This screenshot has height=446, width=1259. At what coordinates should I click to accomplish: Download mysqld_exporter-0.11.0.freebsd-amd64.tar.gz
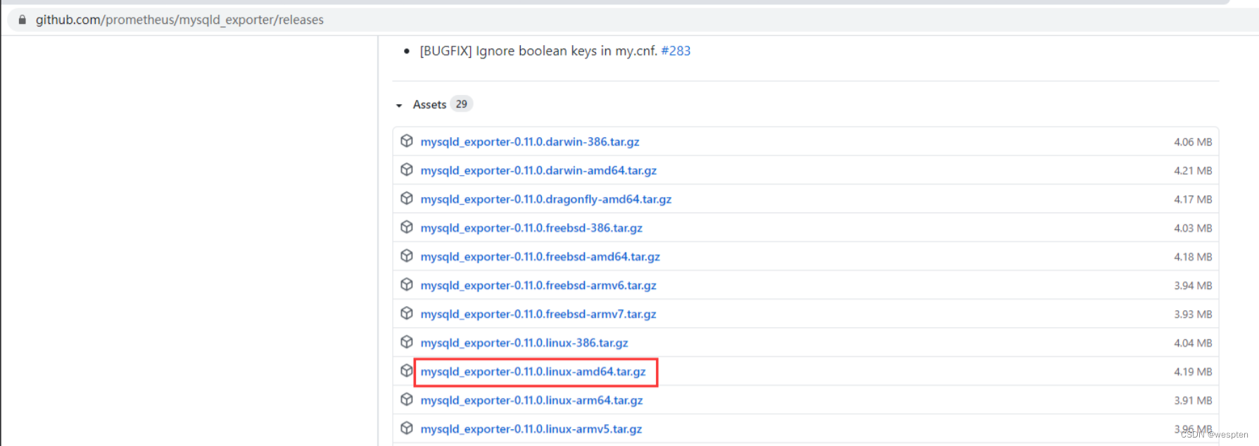[x=540, y=257]
